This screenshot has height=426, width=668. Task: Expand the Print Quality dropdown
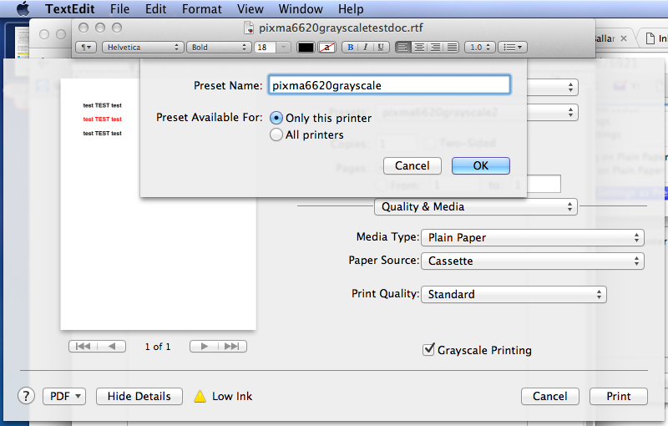(x=514, y=294)
